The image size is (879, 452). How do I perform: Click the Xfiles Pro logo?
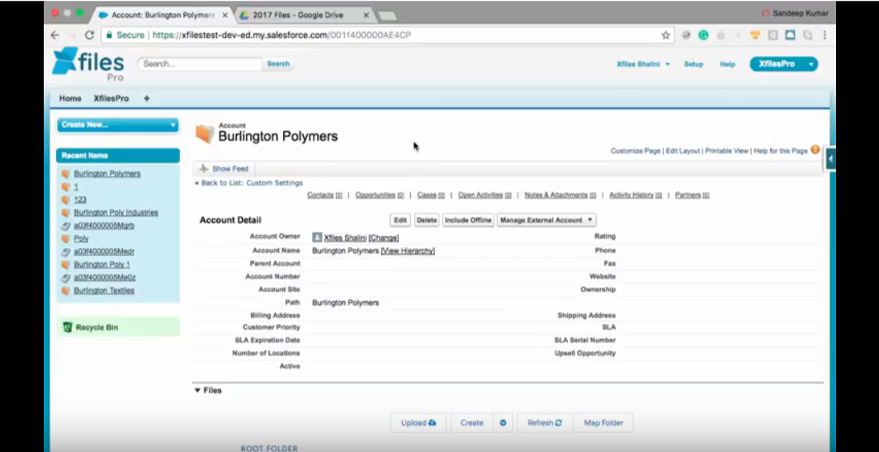(87, 64)
